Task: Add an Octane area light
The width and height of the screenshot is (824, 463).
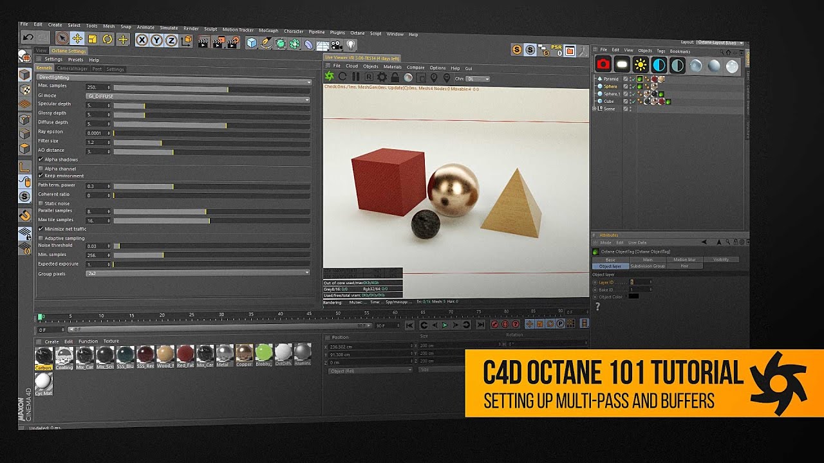Action: [622, 64]
